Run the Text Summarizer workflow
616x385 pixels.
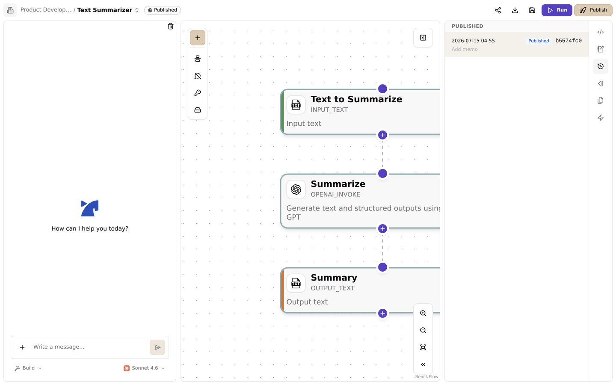pos(557,10)
